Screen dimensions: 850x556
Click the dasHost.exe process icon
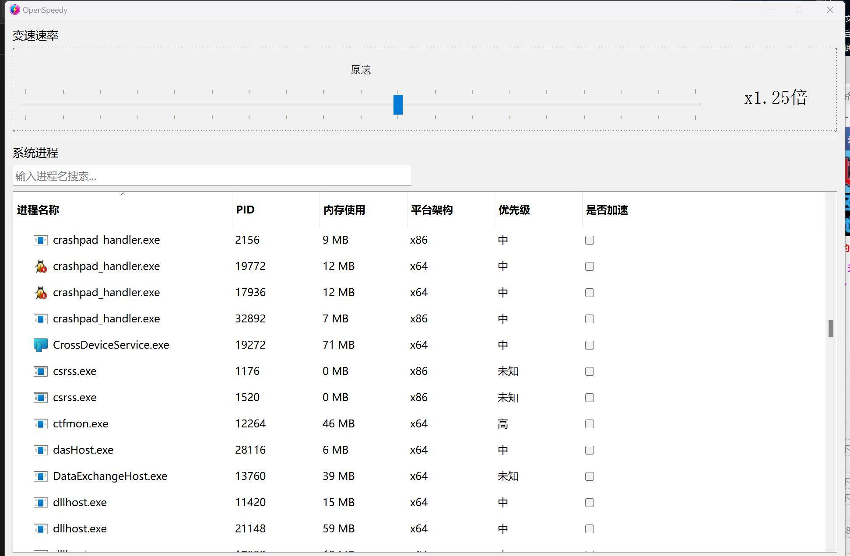point(41,450)
